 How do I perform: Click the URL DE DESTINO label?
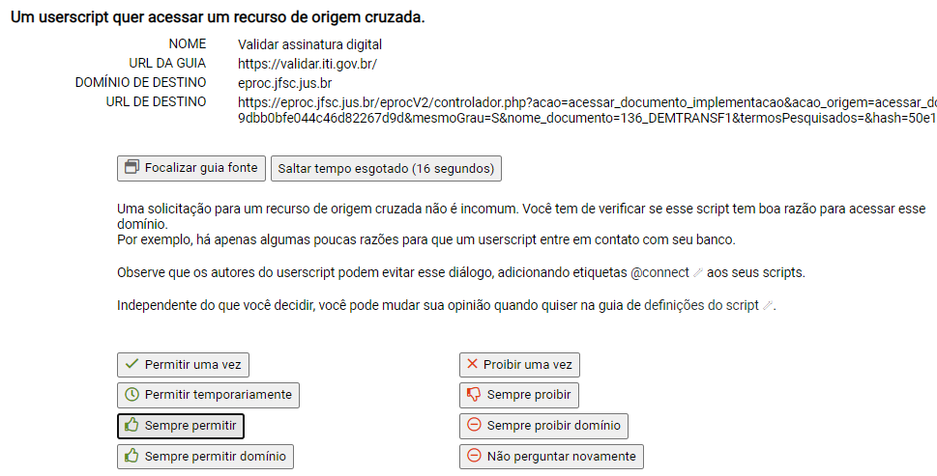pyautogui.click(x=156, y=102)
